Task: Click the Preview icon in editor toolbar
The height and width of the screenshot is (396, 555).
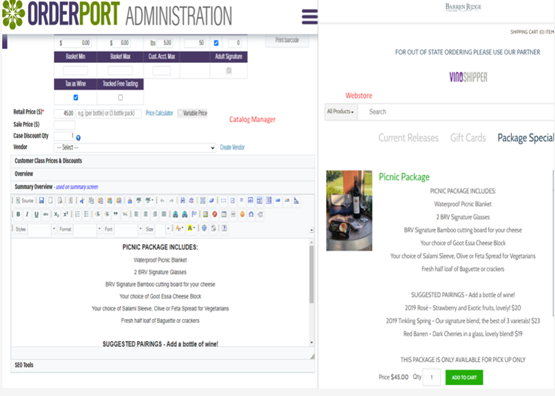Action: pyautogui.click(x=60, y=201)
